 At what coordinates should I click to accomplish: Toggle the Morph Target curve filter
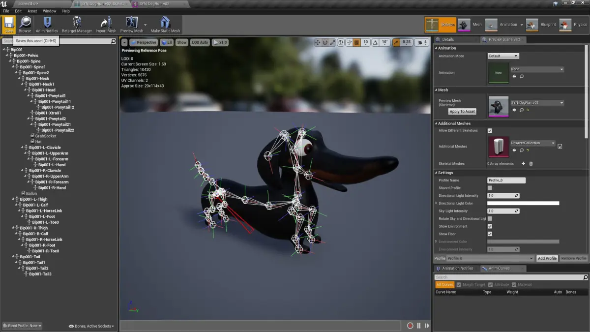click(471, 285)
